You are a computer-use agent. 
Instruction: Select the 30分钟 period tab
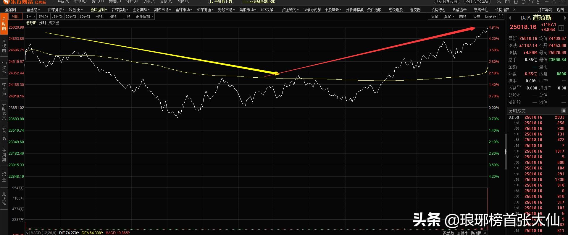[71, 17]
